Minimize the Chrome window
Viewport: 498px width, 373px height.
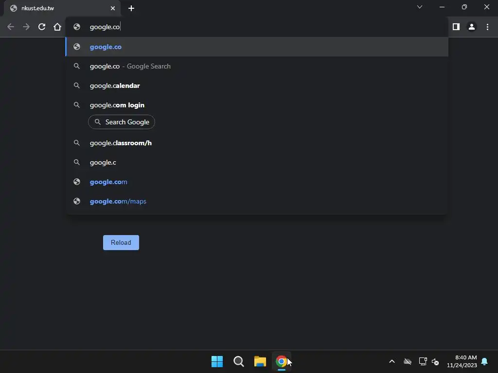coord(442,7)
